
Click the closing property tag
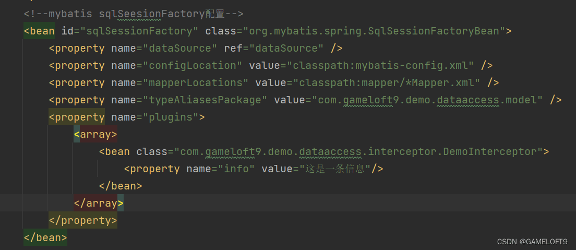pos(83,221)
